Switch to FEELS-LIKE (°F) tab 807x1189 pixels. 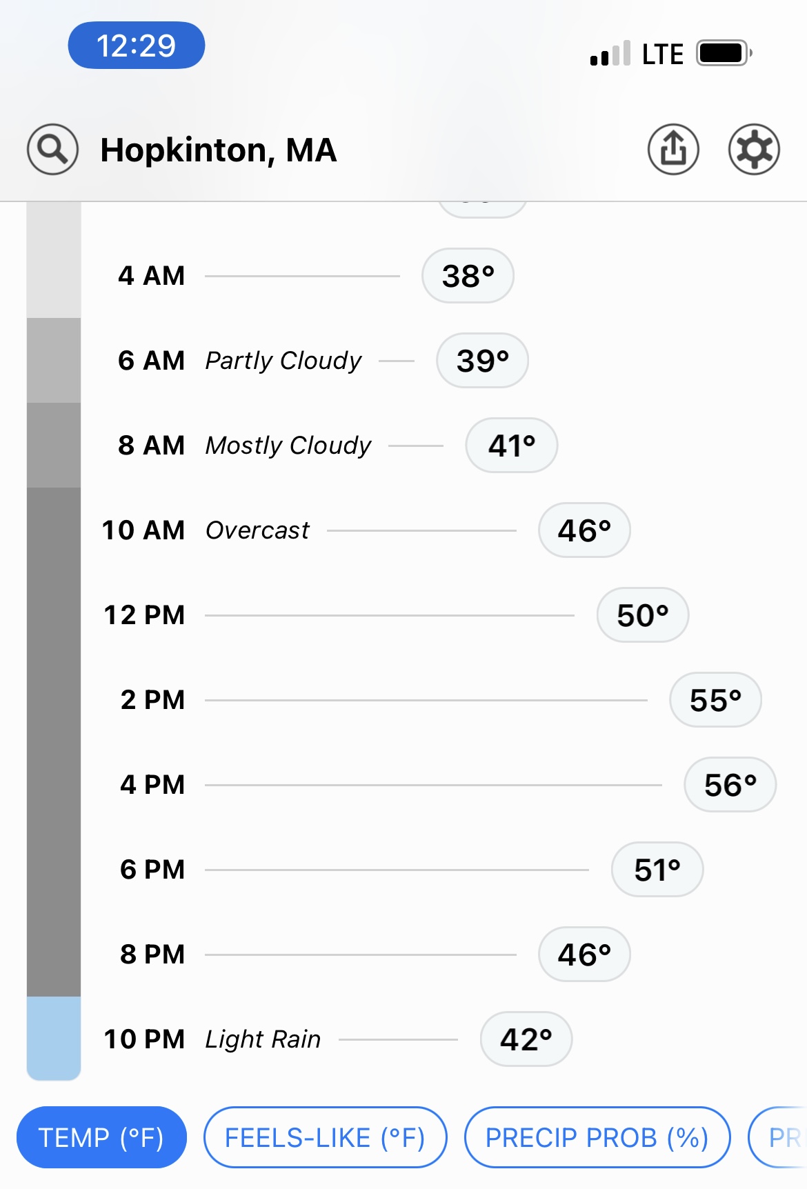[x=325, y=1137]
